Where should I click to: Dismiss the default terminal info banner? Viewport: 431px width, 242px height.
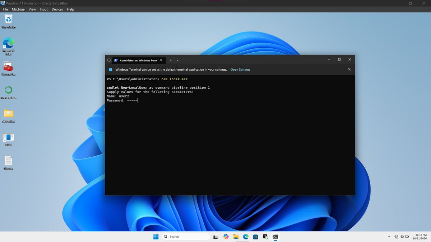tap(349, 70)
